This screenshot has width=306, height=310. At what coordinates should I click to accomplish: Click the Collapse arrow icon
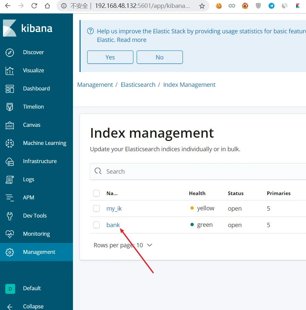[10, 307]
